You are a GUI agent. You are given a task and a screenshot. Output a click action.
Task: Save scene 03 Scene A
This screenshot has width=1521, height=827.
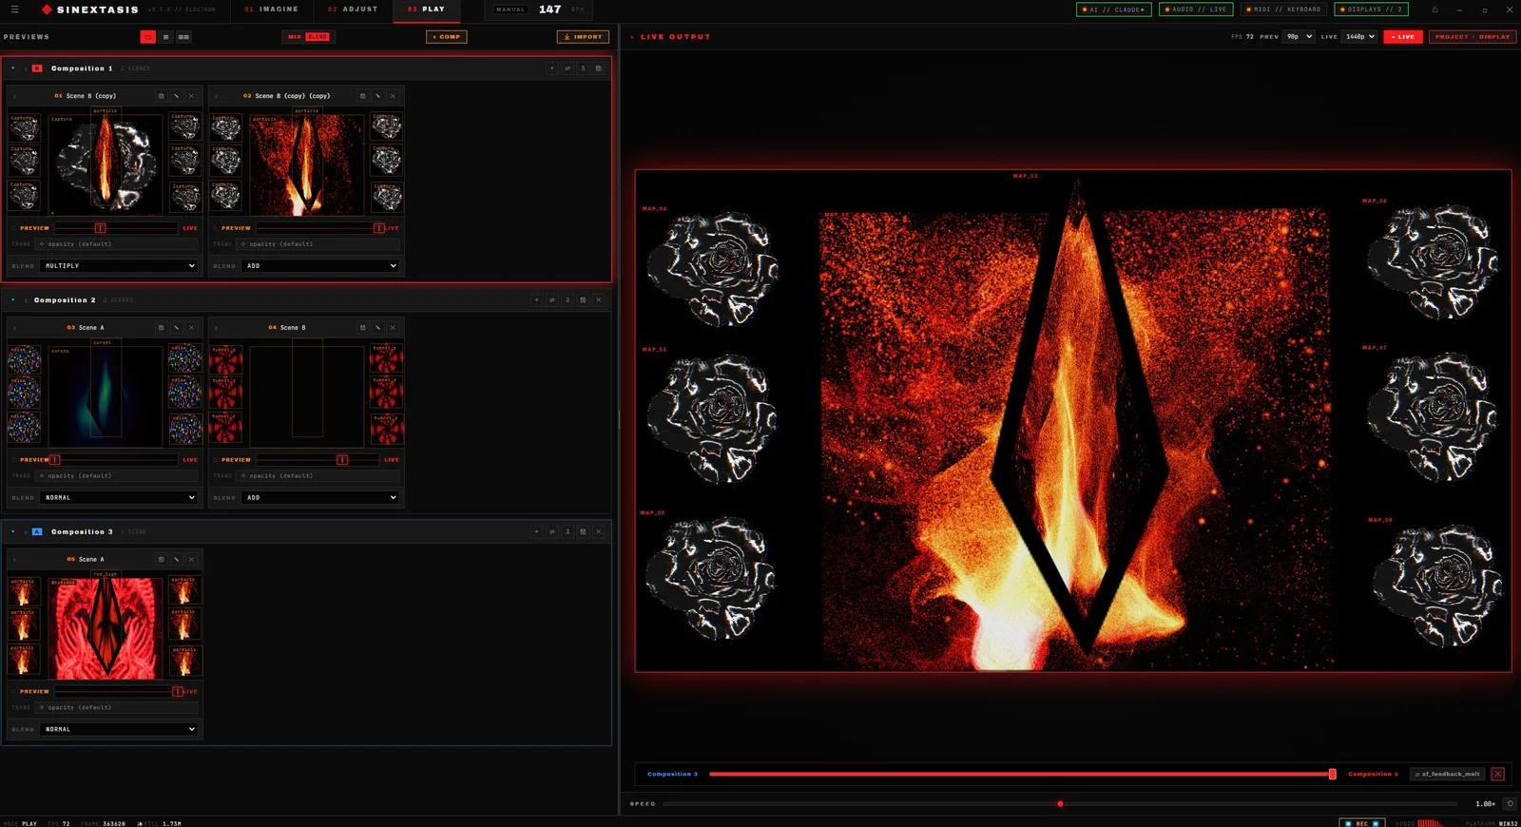pos(161,328)
